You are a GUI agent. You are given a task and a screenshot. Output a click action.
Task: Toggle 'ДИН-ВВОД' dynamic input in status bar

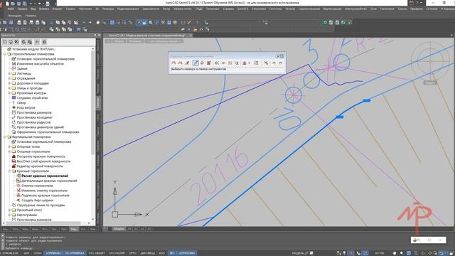pos(148,253)
